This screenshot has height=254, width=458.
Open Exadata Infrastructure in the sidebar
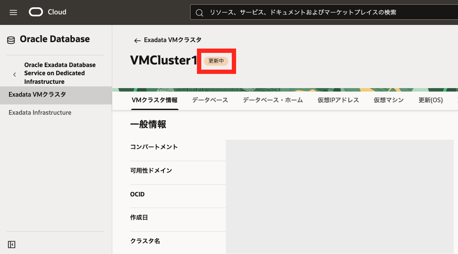pyautogui.click(x=40, y=113)
